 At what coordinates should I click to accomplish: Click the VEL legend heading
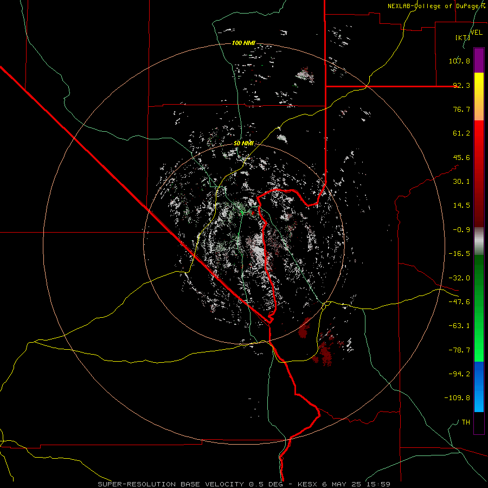476,33
